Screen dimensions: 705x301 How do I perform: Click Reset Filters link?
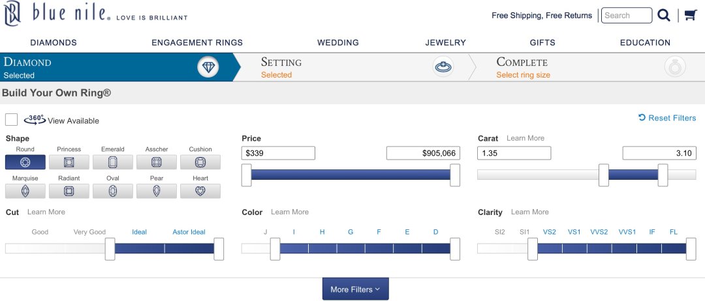coord(667,118)
